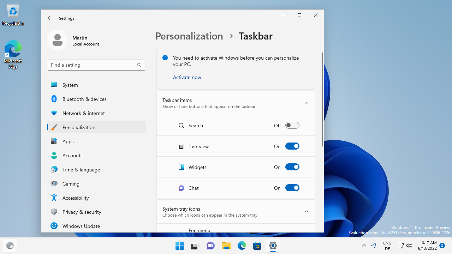452x254 pixels.
Task: Enable the Search taskbar toggle
Action: click(x=292, y=125)
